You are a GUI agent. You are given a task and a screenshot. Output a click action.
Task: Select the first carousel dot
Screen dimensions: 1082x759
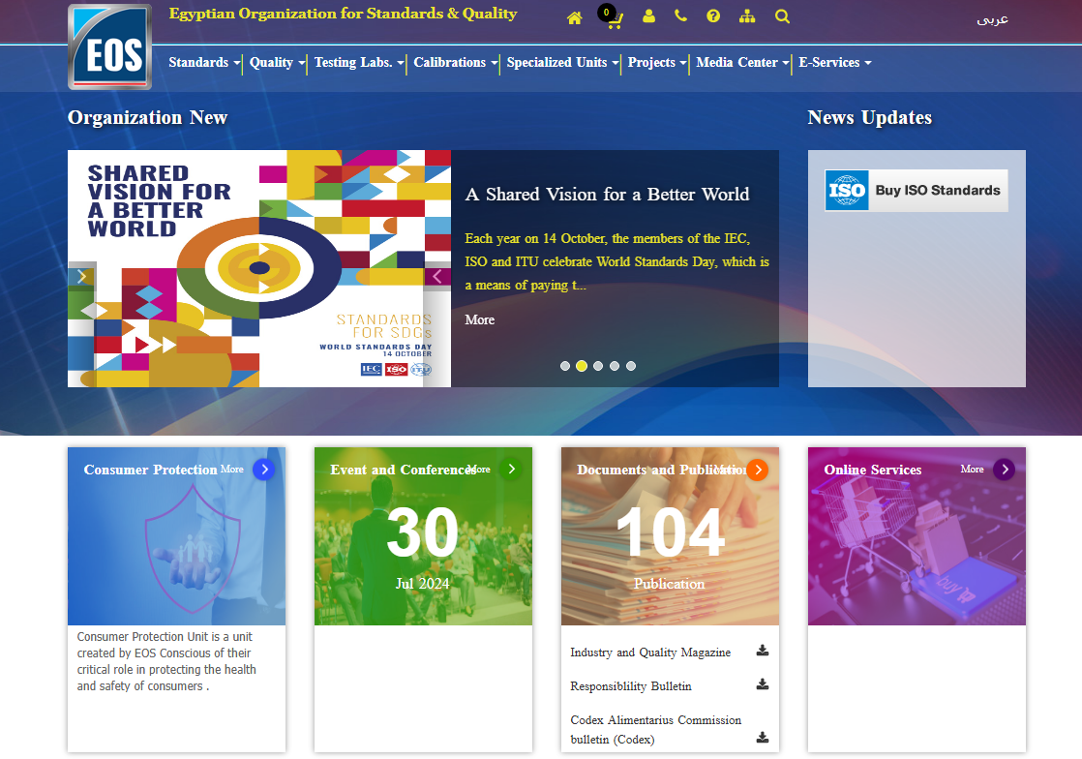click(565, 366)
